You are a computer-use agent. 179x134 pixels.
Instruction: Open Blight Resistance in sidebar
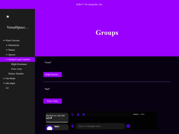click(19, 64)
